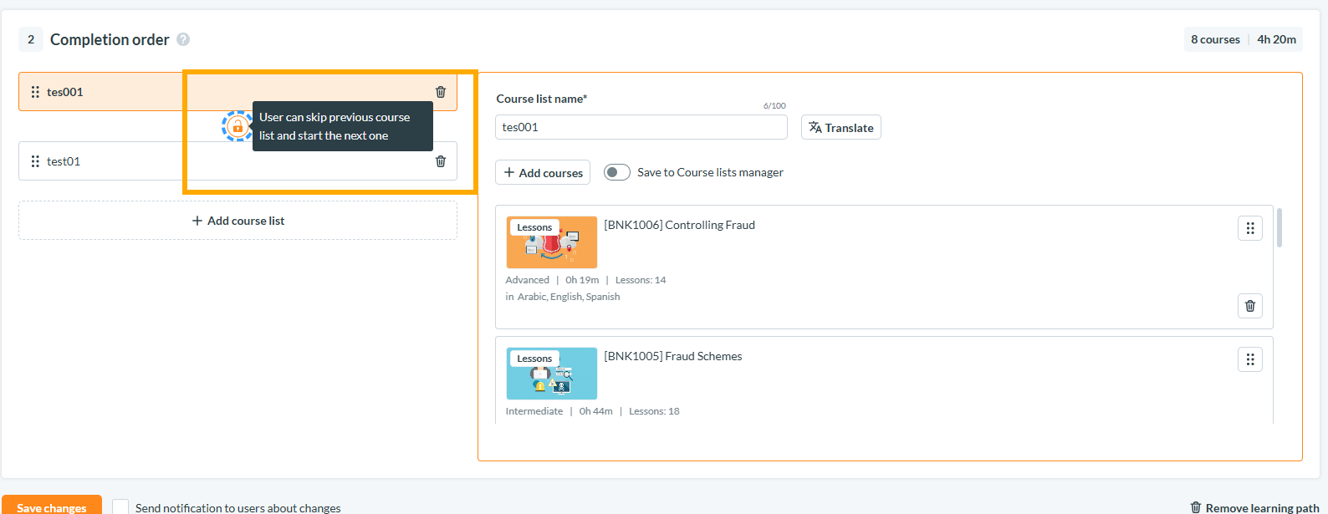Click Add course list
Viewport: 1328px width, 514px height.
coord(238,221)
